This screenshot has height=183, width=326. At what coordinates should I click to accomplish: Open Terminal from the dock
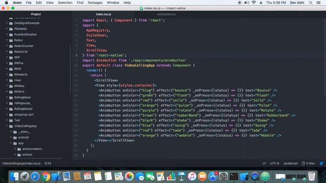tap(234, 176)
